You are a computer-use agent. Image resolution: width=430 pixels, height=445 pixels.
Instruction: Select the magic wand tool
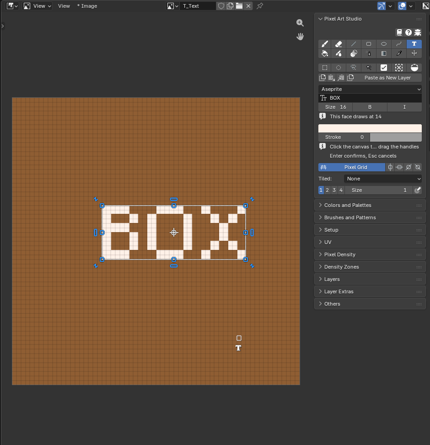369,68
